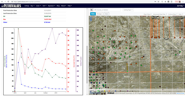Click the highlighted green well marker in section 34
Viewport: 185px width, 96px height.
127,71
